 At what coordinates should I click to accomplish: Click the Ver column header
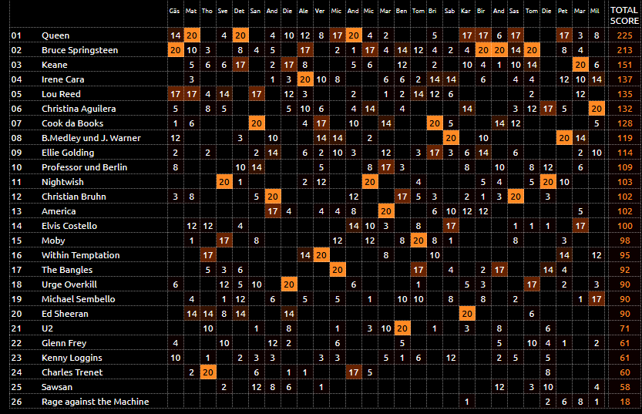click(x=320, y=11)
